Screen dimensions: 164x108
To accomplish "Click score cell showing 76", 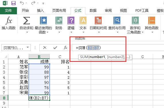I will [39, 87].
